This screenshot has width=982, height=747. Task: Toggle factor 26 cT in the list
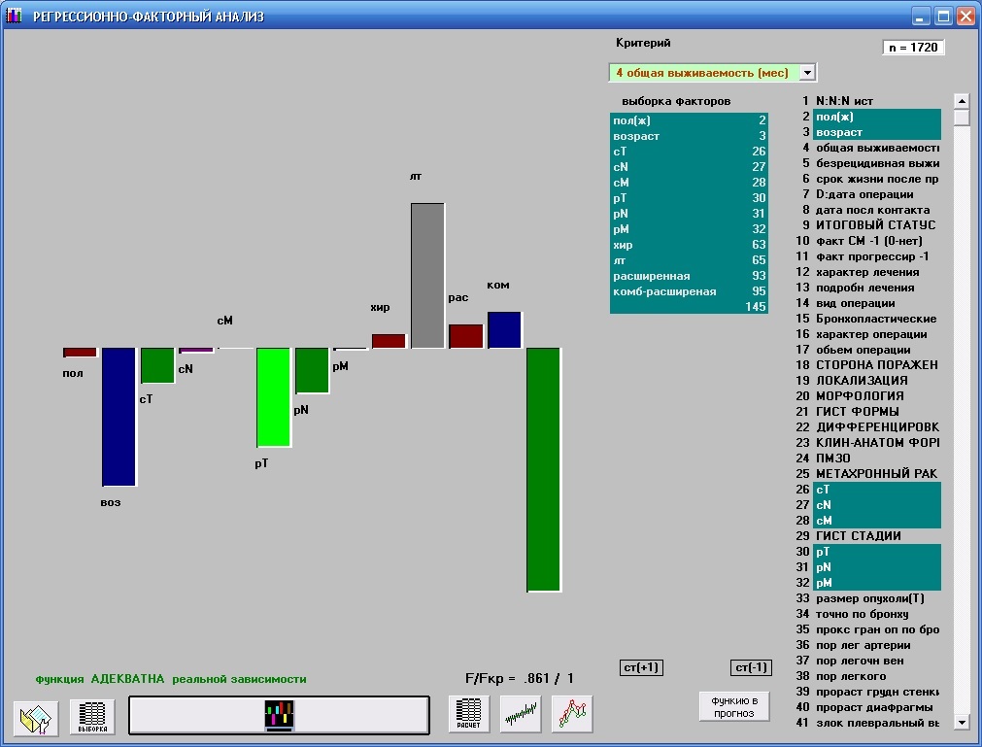pos(876,490)
